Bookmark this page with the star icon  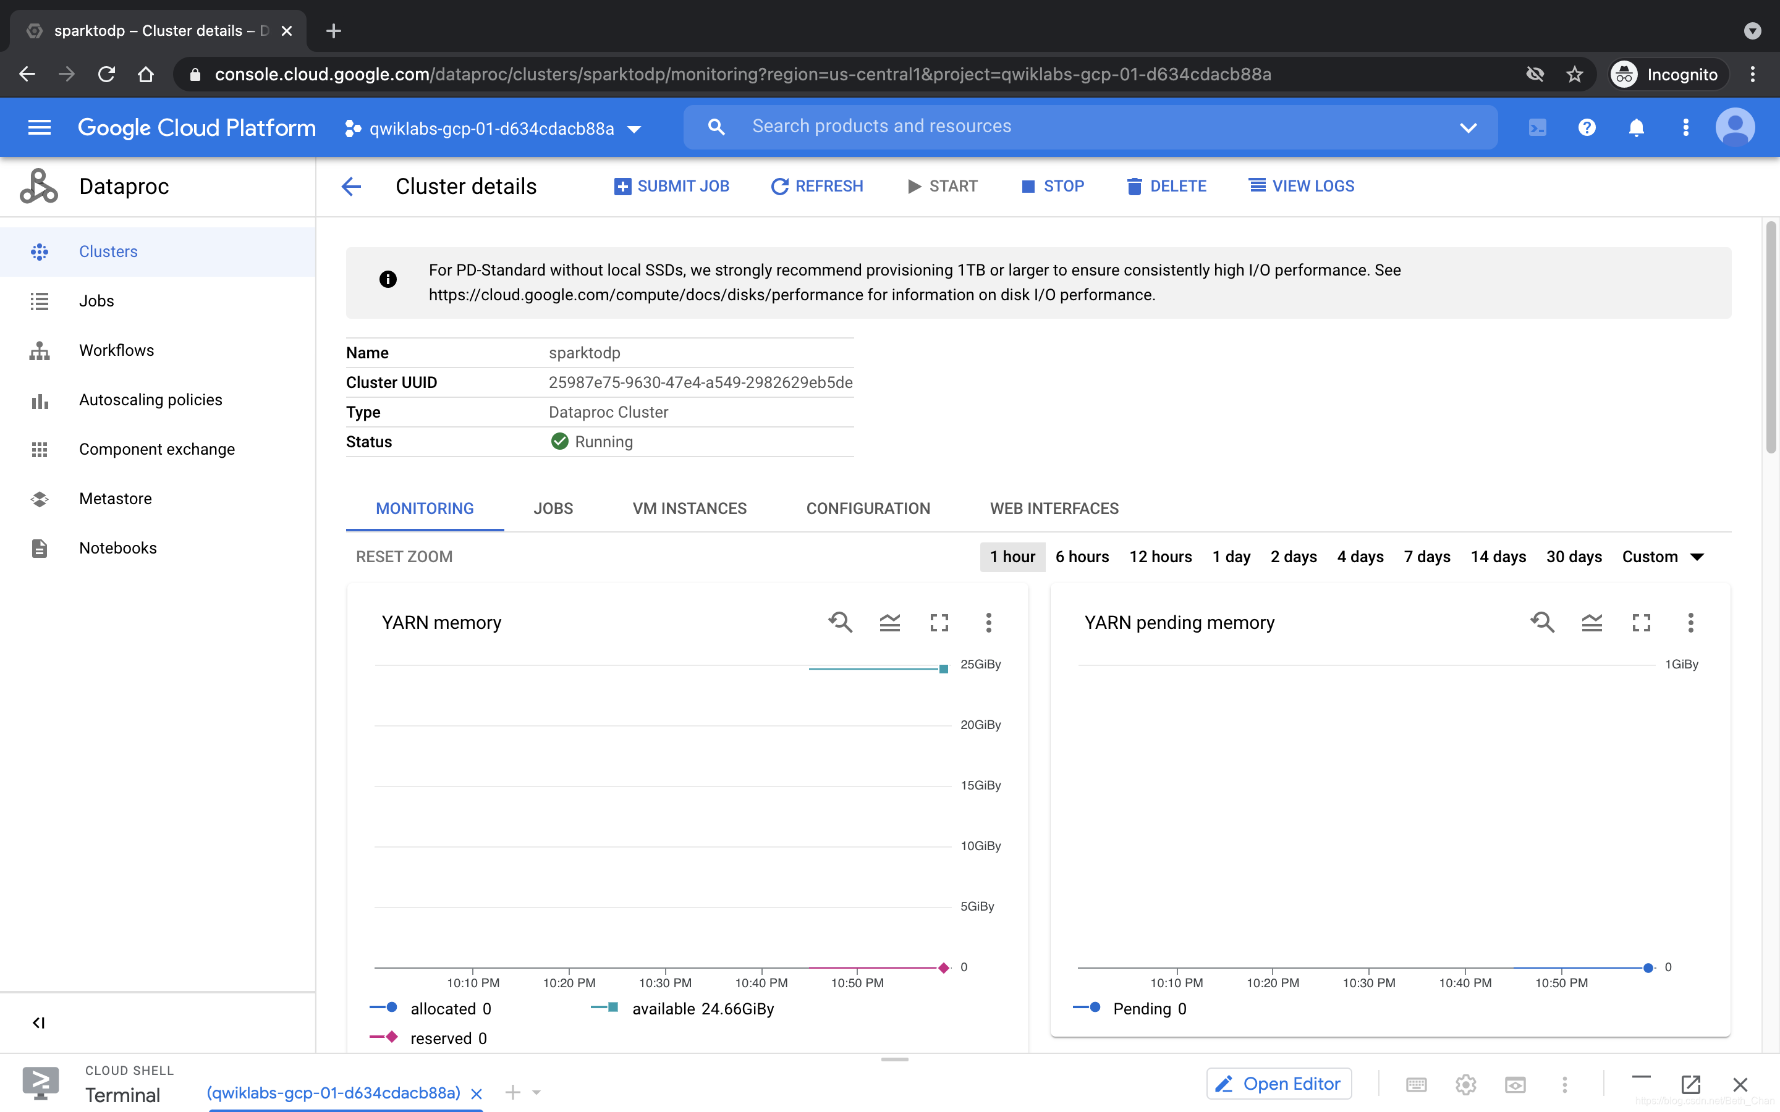click(1574, 74)
